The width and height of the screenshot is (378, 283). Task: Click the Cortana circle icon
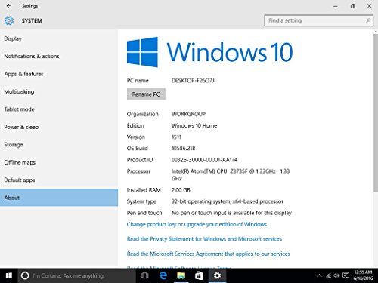(25, 275)
